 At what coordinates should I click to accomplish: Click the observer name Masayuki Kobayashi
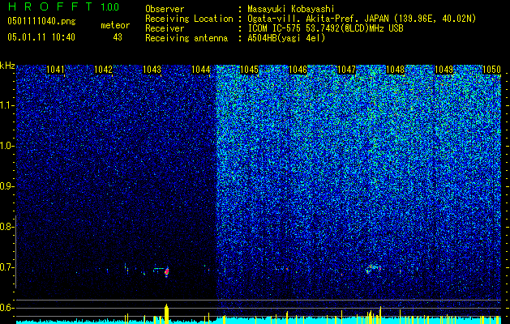click(x=291, y=9)
